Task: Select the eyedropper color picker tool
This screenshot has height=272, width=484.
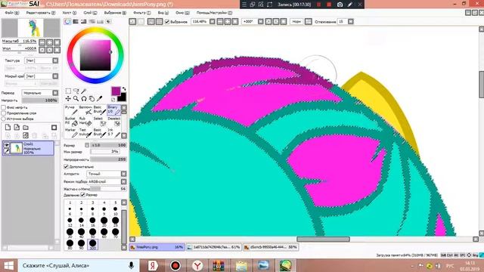Action: [99, 99]
